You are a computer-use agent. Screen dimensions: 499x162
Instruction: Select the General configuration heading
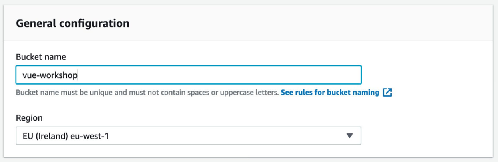pyautogui.click(x=73, y=23)
